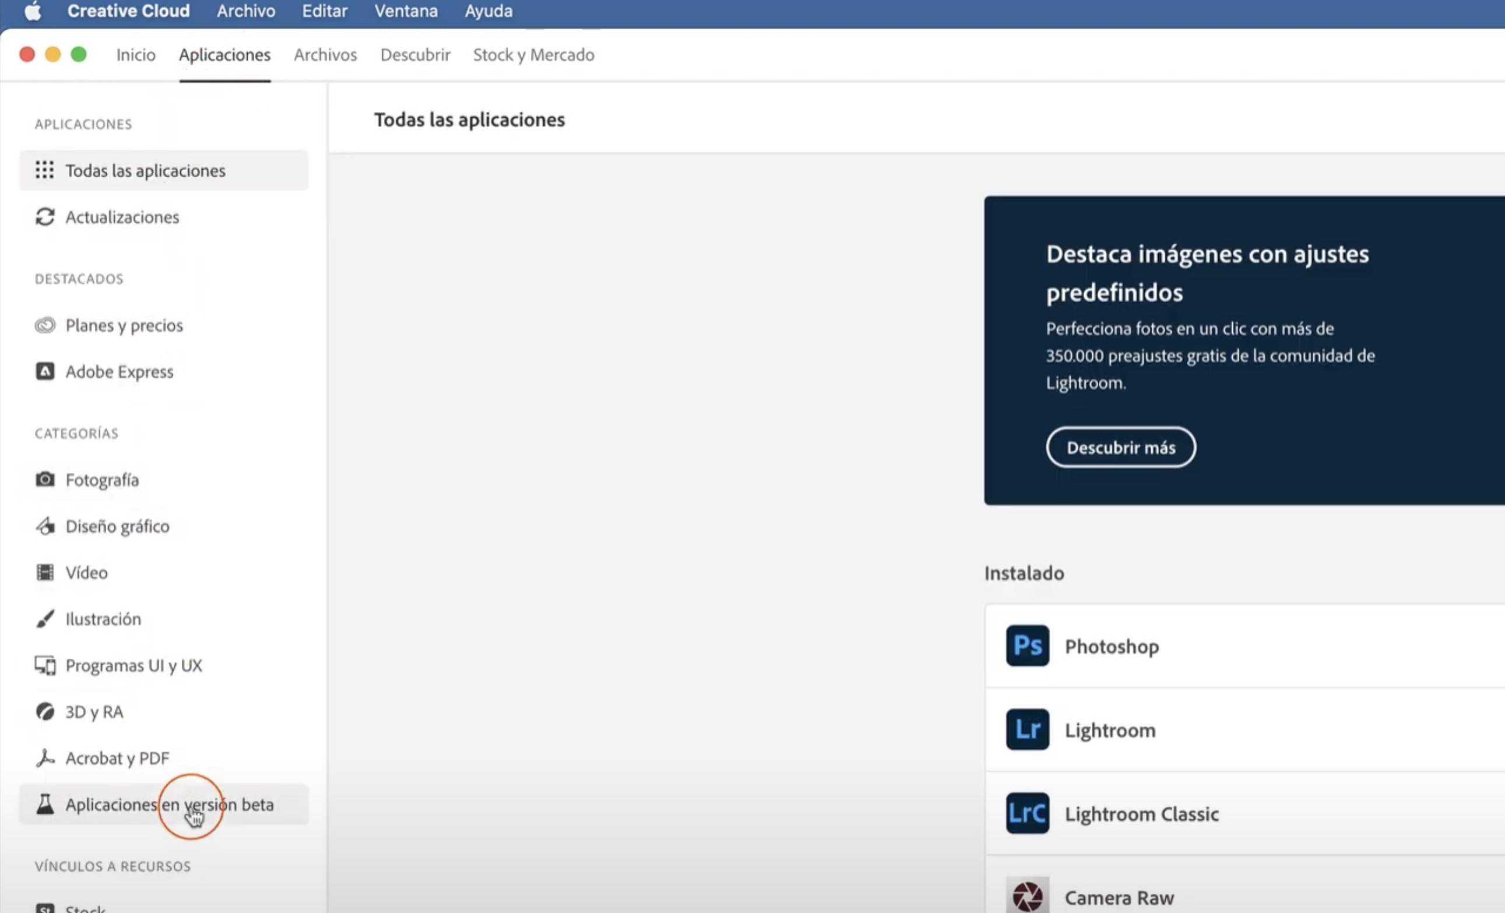The image size is (1505, 913).
Task: Select Programas UI y UX category
Action: (133, 665)
